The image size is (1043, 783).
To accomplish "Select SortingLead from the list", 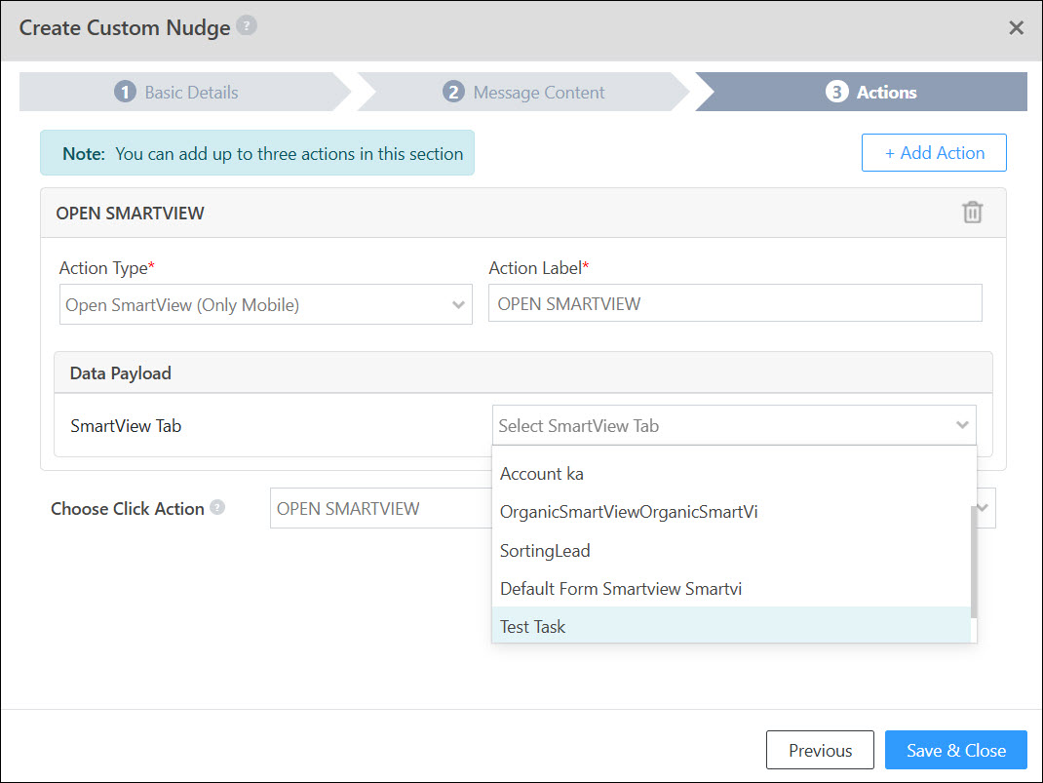I will 732,550.
